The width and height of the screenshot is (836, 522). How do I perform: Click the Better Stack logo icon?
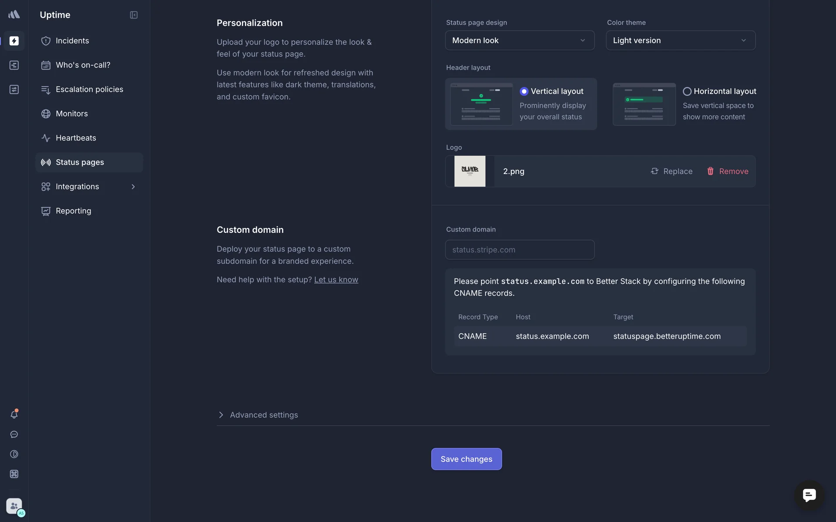coord(14,15)
